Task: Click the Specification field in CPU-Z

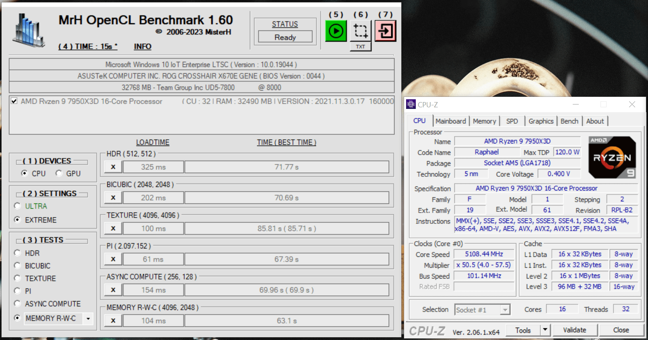Action: tap(546, 188)
